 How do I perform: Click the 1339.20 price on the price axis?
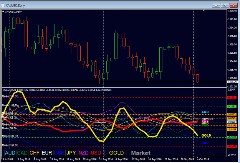[232, 44]
